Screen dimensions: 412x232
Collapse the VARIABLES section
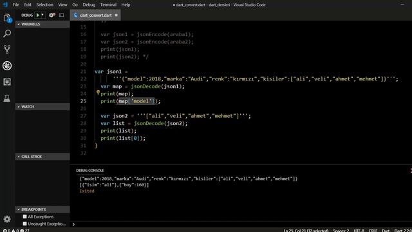(x=42, y=24)
